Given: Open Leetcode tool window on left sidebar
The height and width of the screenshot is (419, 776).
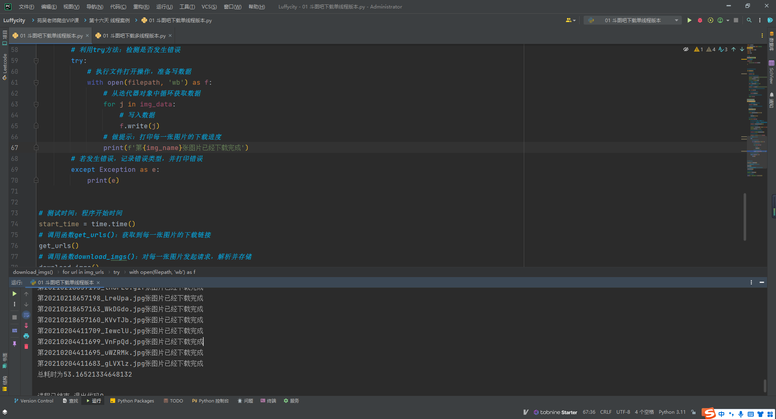Looking at the screenshot, I should pyautogui.click(x=5, y=67).
